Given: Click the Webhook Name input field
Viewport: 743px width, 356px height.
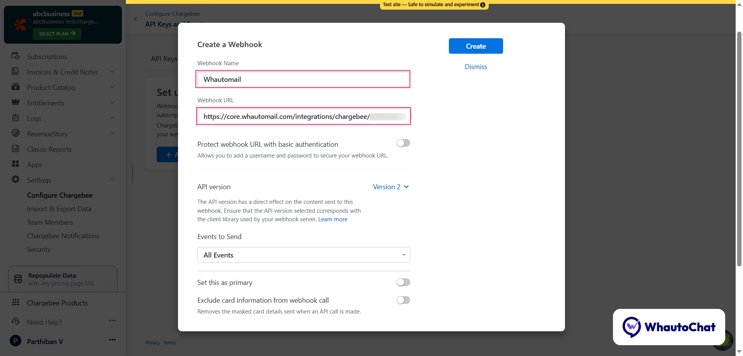Looking at the screenshot, I should point(303,79).
